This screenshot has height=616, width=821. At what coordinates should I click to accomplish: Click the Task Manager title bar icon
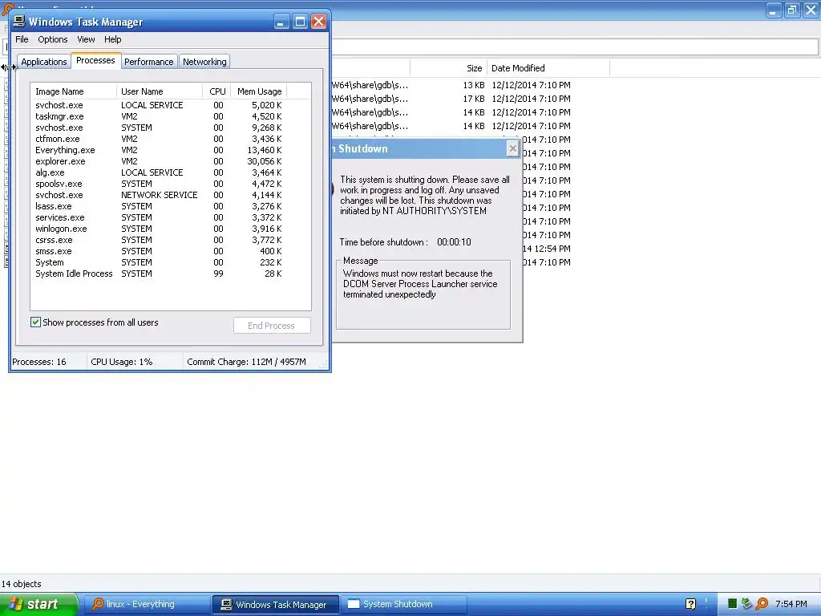coord(19,21)
